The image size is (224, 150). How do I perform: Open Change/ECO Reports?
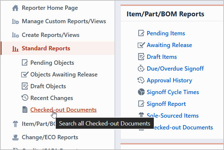point(50,137)
